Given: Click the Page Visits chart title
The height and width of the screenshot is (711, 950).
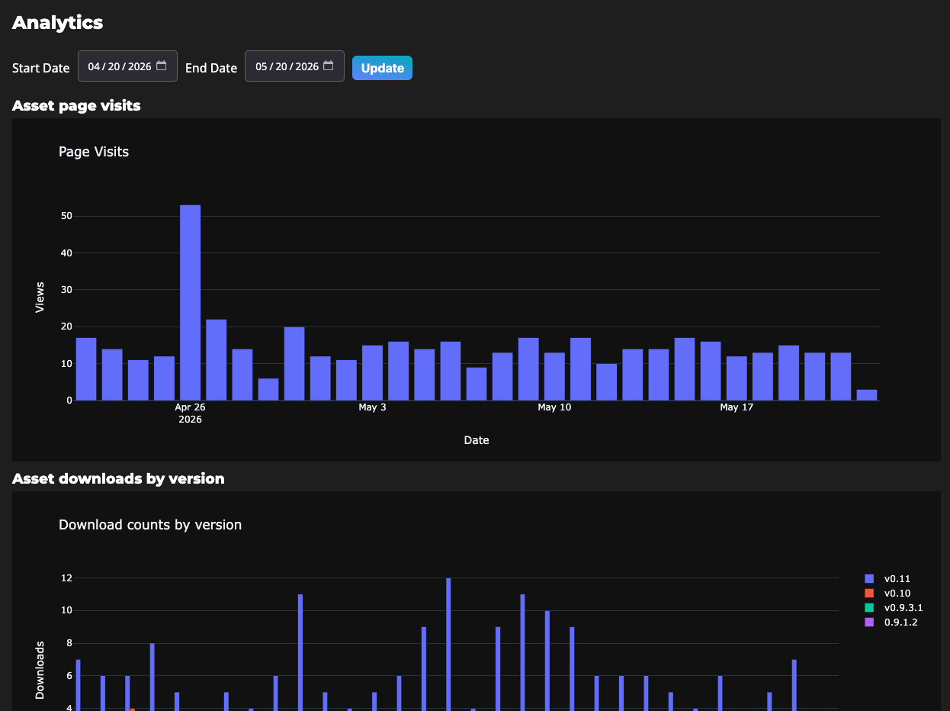Looking at the screenshot, I should click(x=94, y=152).
